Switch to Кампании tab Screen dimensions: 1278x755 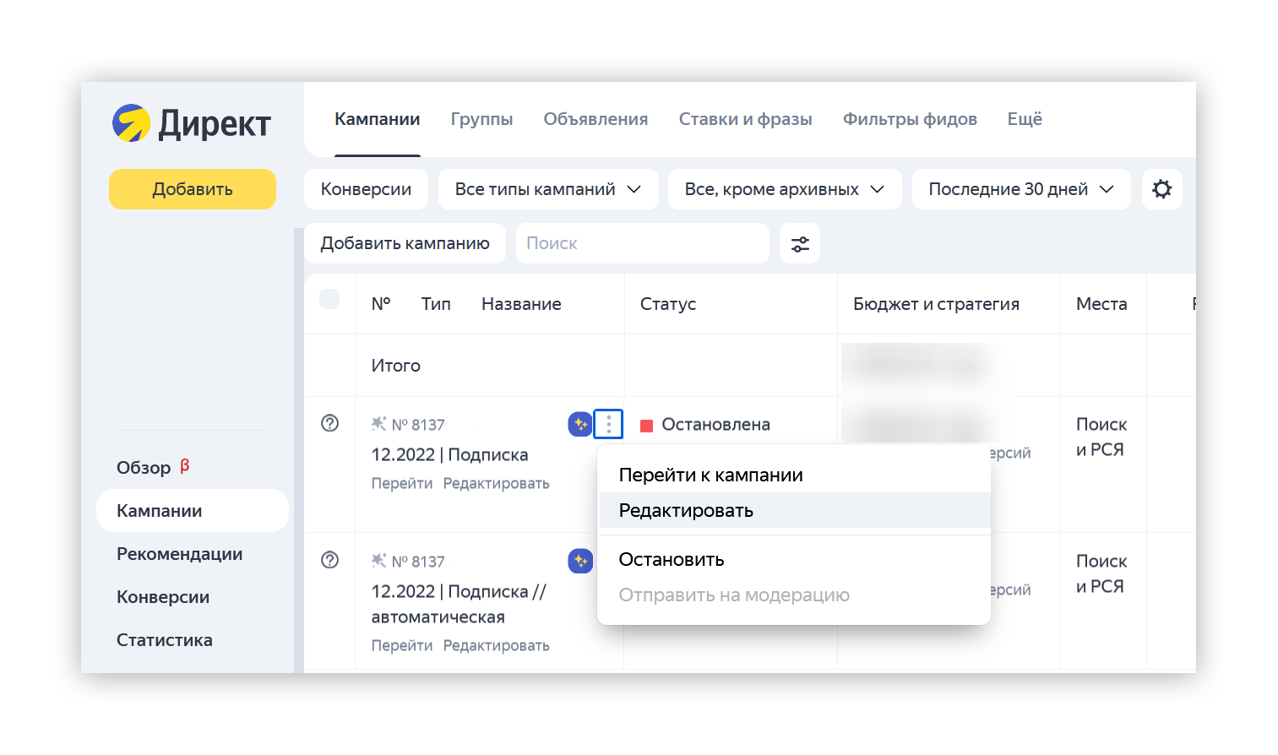click(378, 119)
